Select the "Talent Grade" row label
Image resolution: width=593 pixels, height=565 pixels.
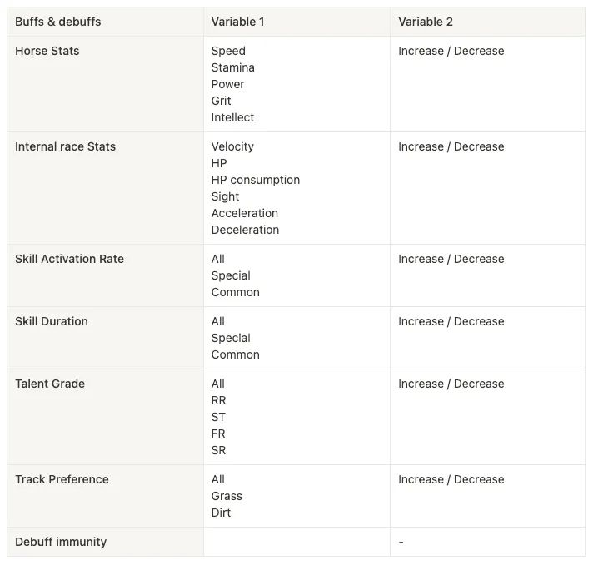(50, 384)
